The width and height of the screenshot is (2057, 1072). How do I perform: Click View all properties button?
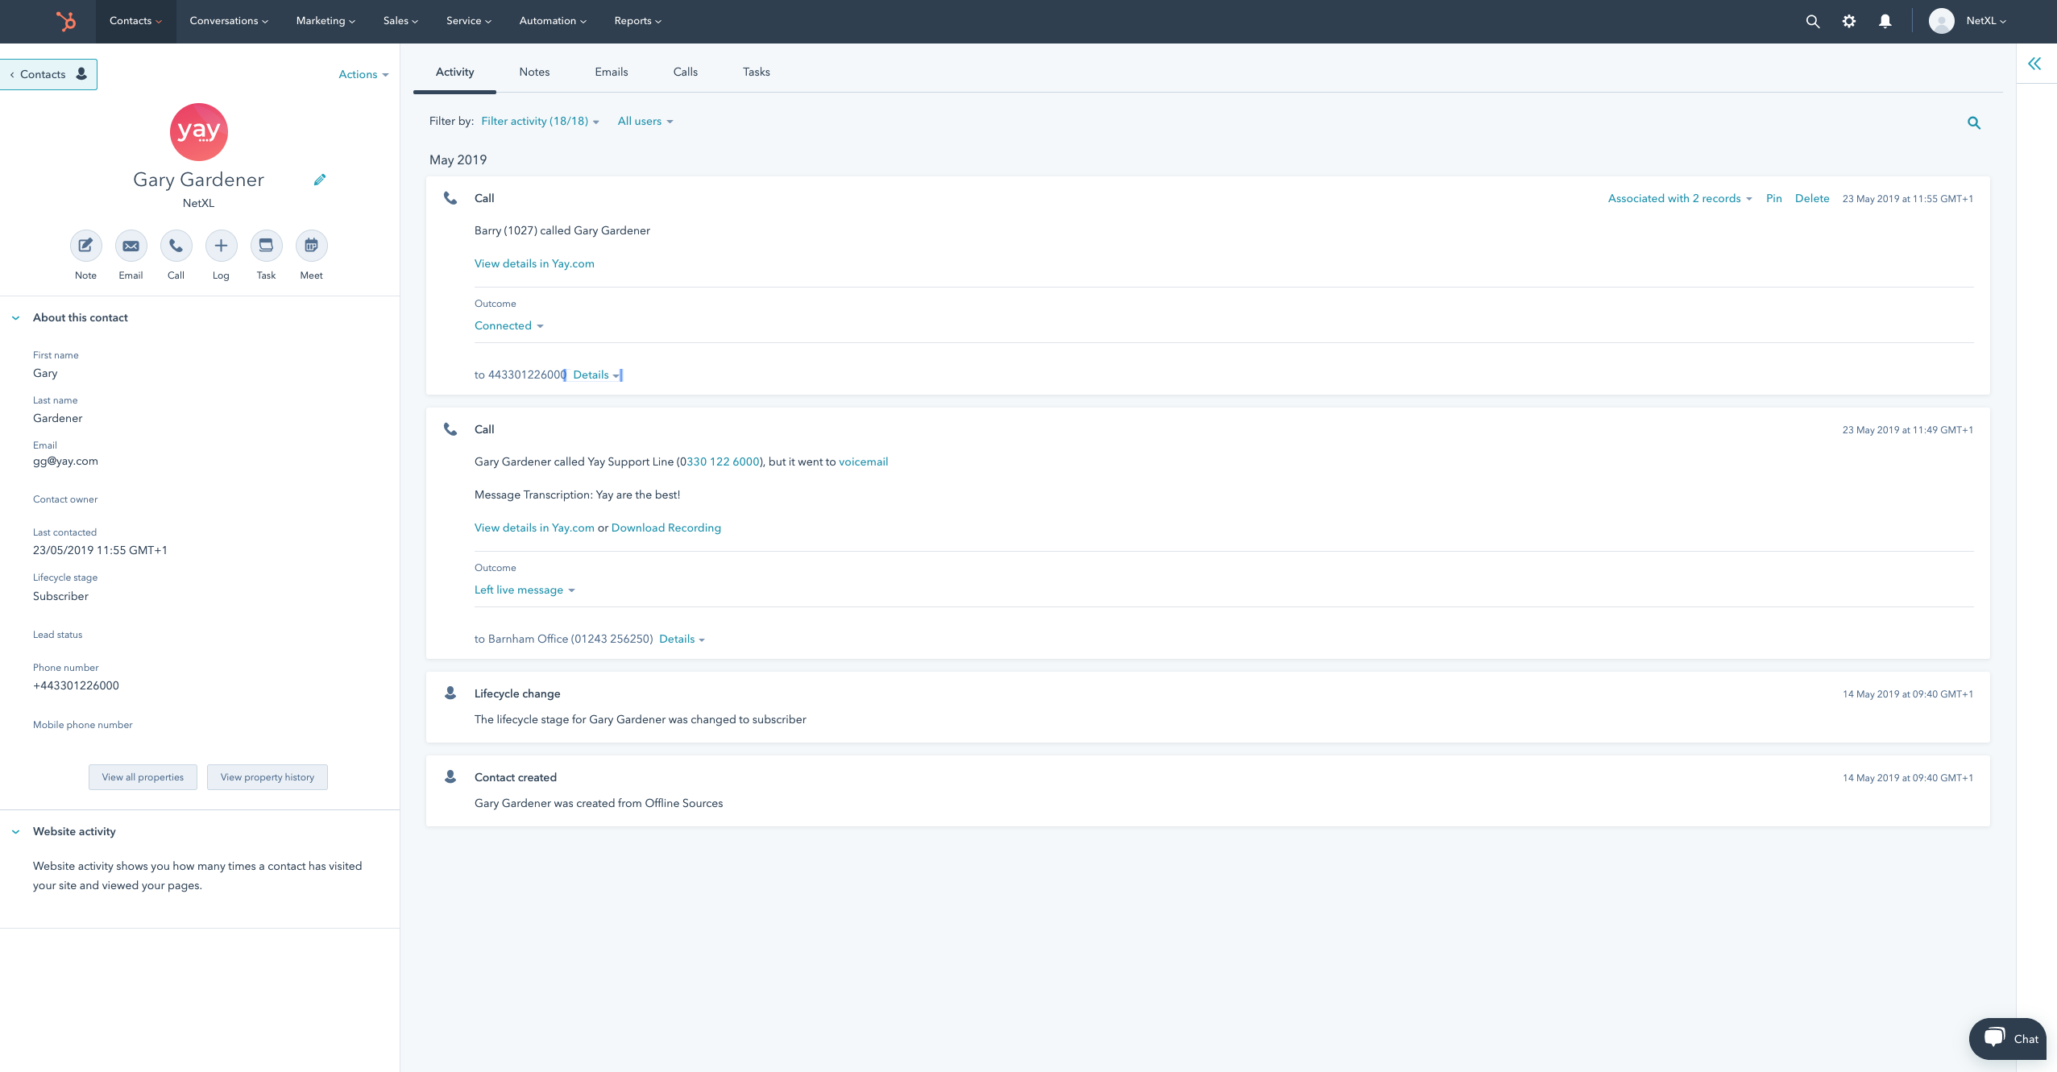click(x=142, y=776)
